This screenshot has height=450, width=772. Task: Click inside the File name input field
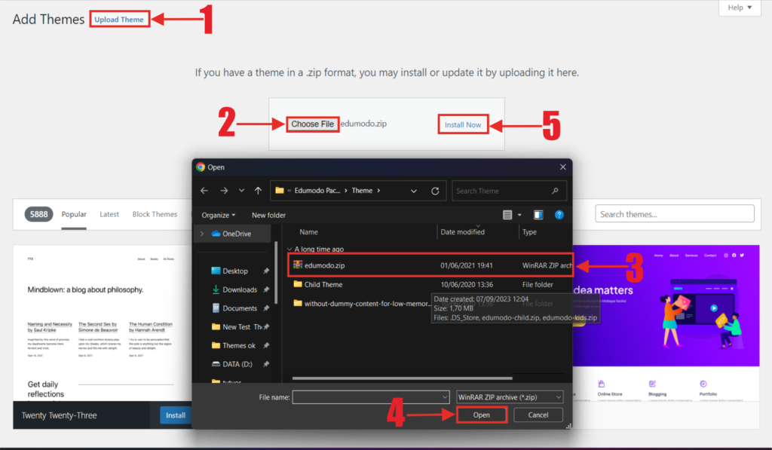(369, 396)
